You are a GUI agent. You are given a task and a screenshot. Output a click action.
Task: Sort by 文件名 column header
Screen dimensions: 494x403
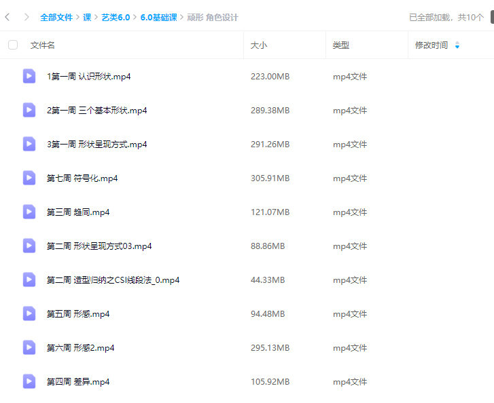click(x=43, y=45)
